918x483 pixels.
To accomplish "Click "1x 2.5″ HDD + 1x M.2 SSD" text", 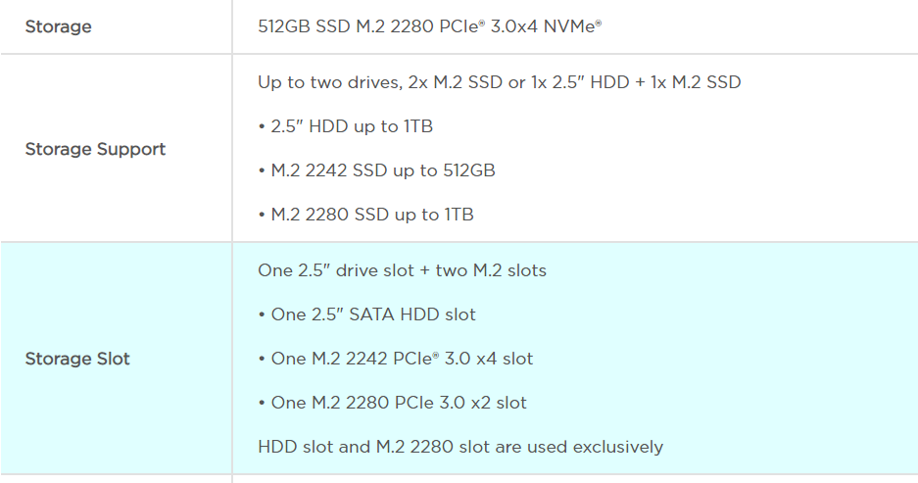I will (x=637, y=82).
